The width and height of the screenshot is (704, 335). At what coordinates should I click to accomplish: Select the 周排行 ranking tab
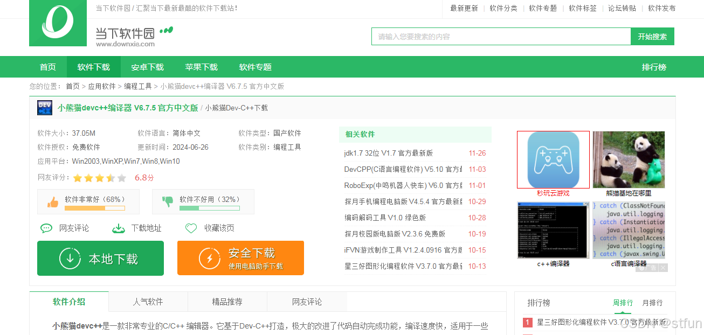(623, 303)
